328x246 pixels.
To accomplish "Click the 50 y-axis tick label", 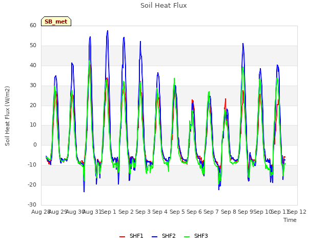I will coord(33,46).
